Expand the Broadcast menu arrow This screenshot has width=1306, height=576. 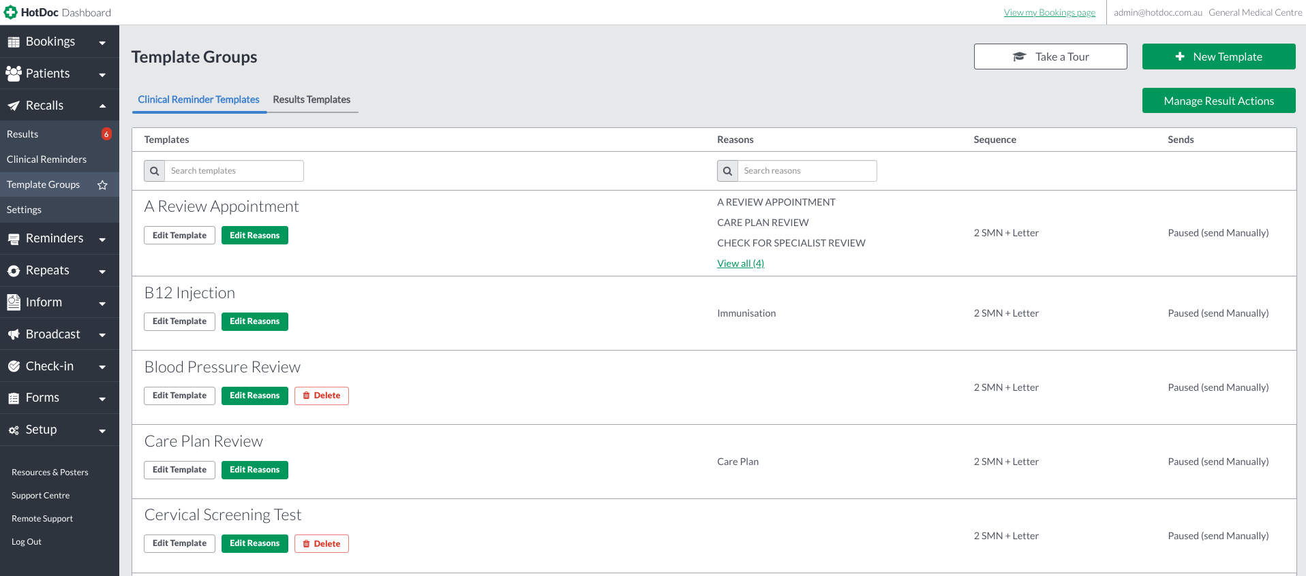(102, 335)
